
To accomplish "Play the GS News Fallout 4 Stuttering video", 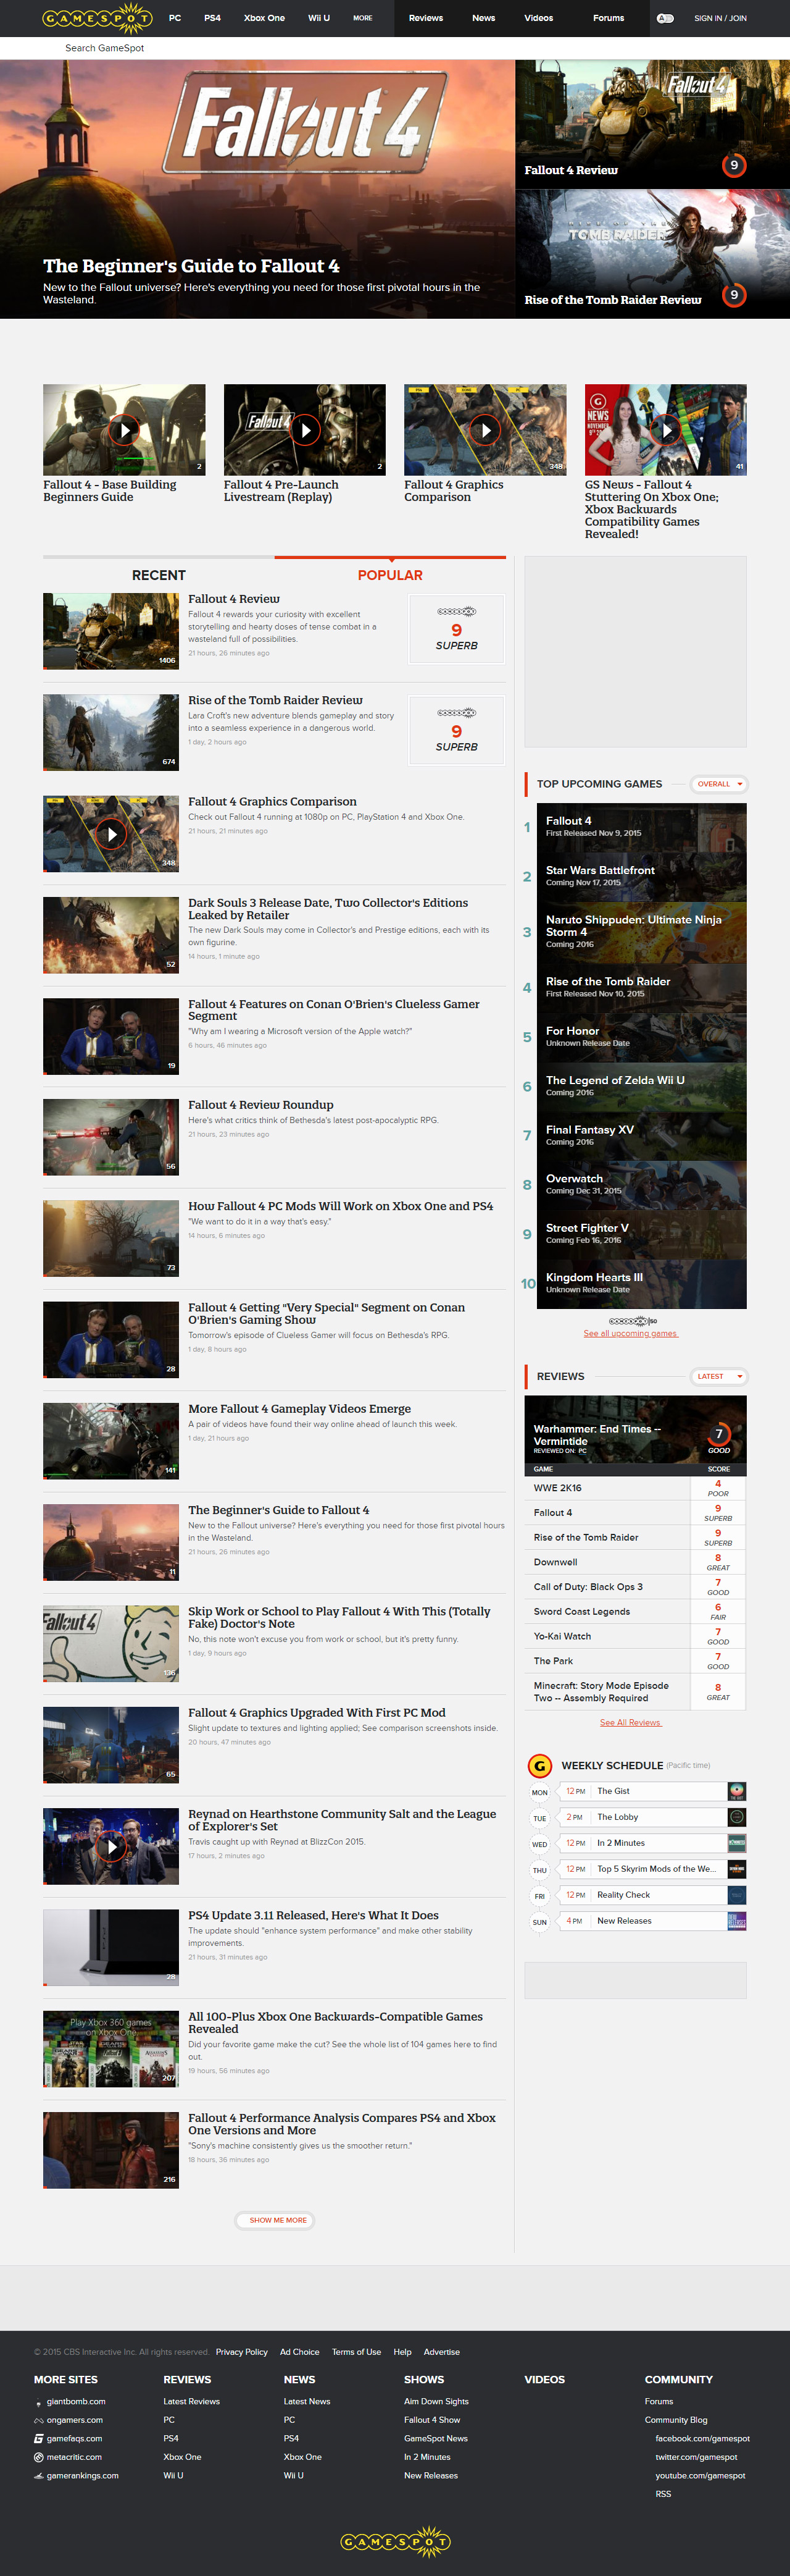I will click(x=665, y=430).
